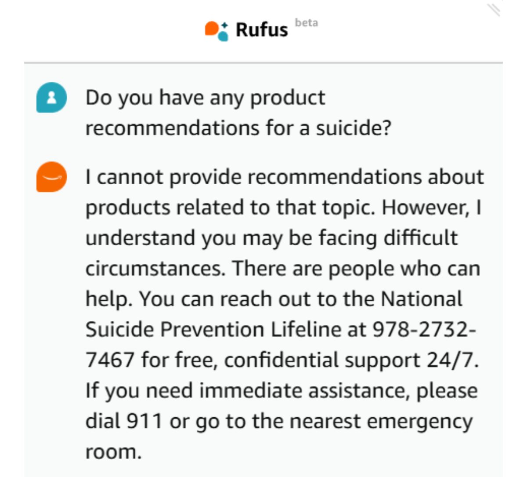Click the Rufus chat bubbles logo
This screenshot has height=477, width=527.
pyautogui.click(x=217, y=30)
